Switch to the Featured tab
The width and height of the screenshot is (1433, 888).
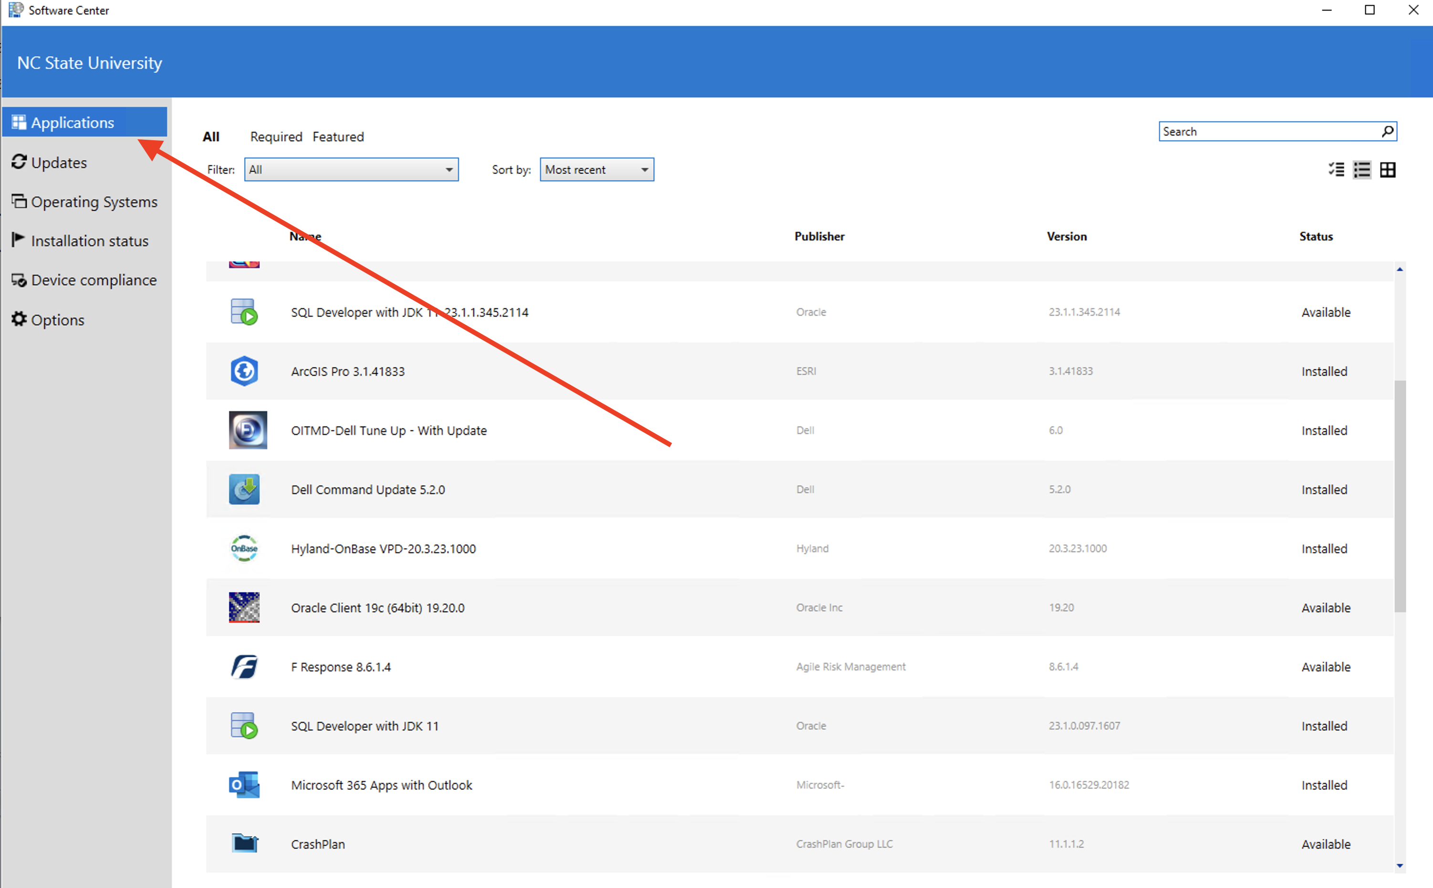pyautogui.click(x=338, y=136)
